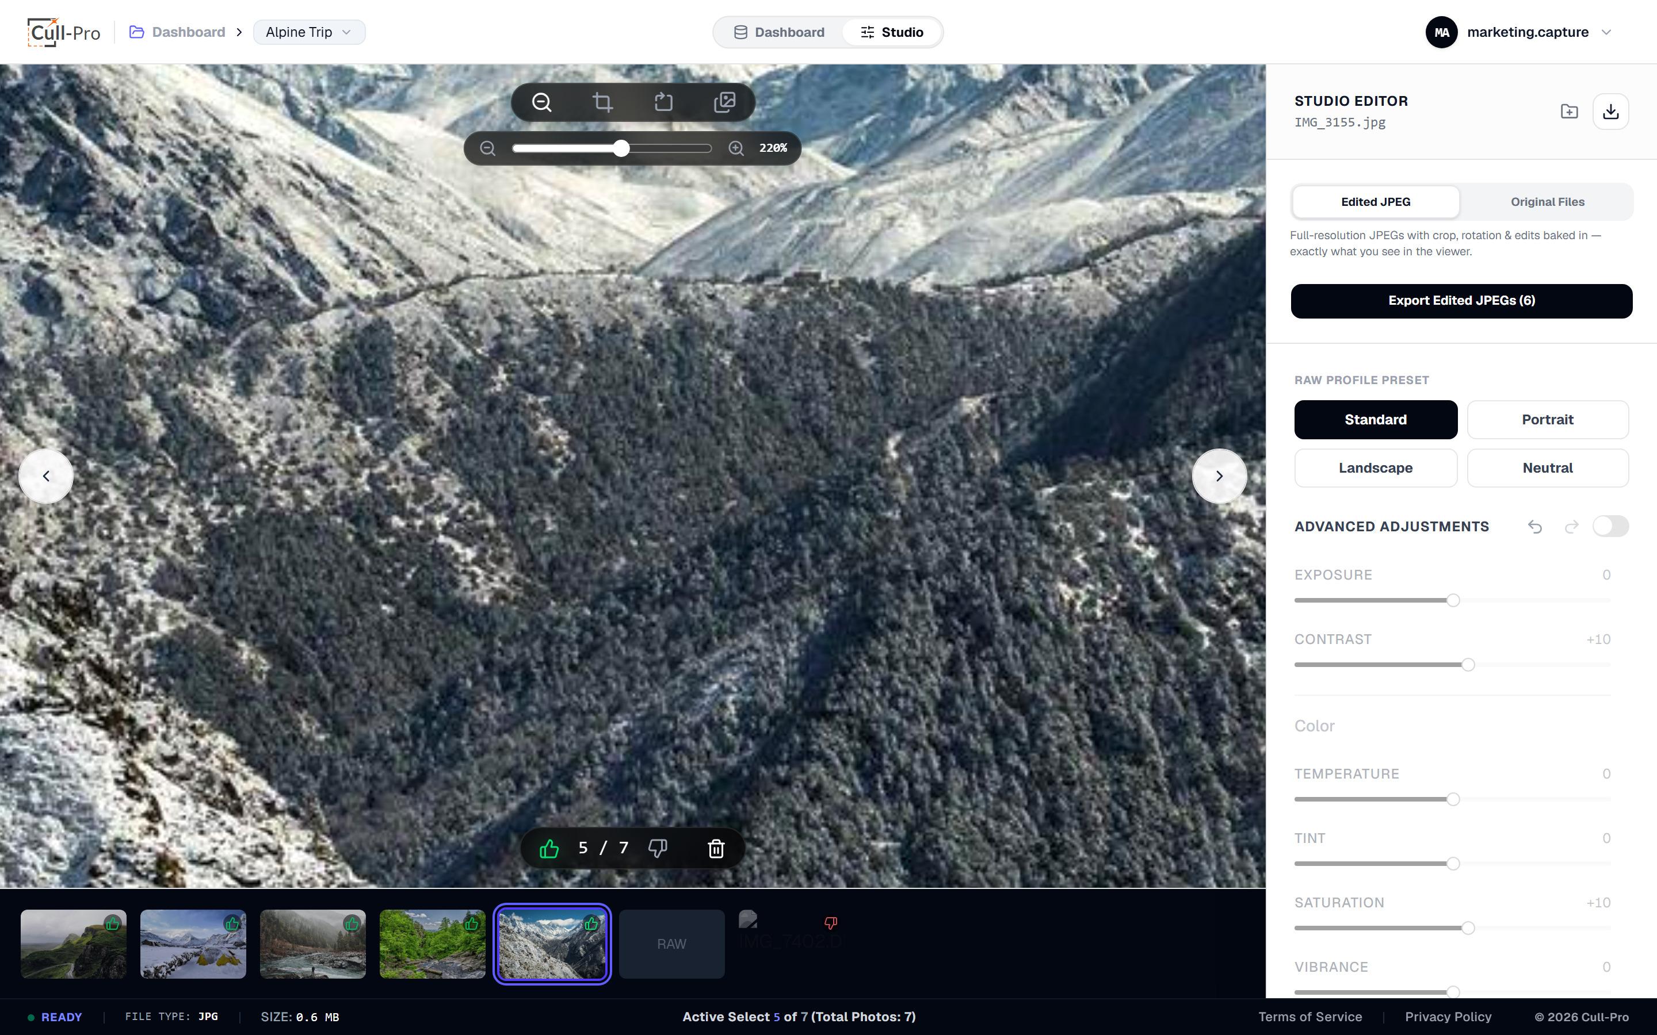This screenshot has height=1035, width=1657.
Task: Click the zoom in plus icon
Action: 736,148
